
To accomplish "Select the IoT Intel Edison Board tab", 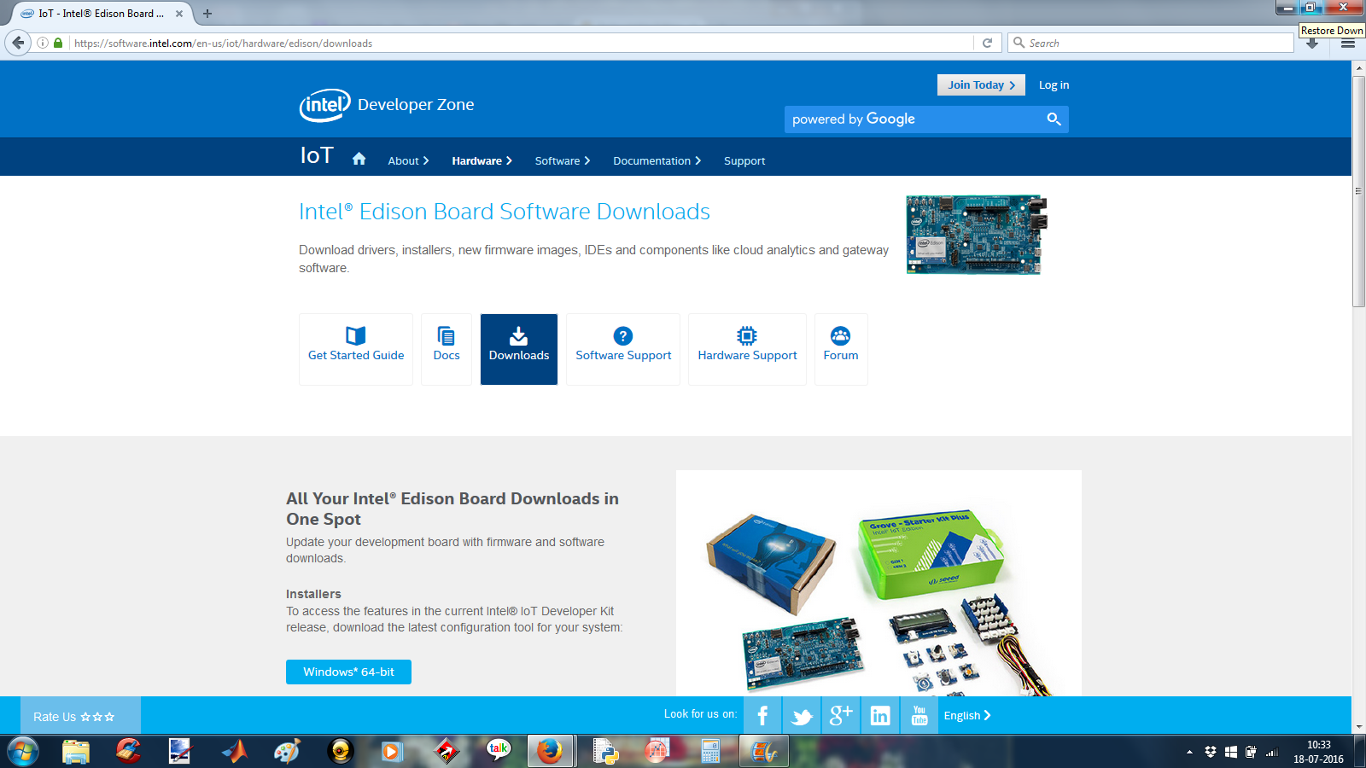I will point(100,14).
